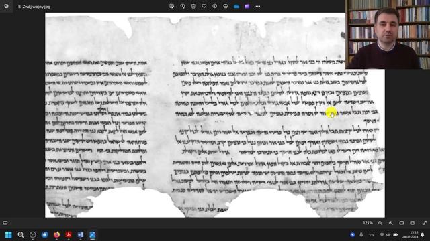Click the microphone icon in the system tray
Screen dimensions: 430x241
[361, 235]
